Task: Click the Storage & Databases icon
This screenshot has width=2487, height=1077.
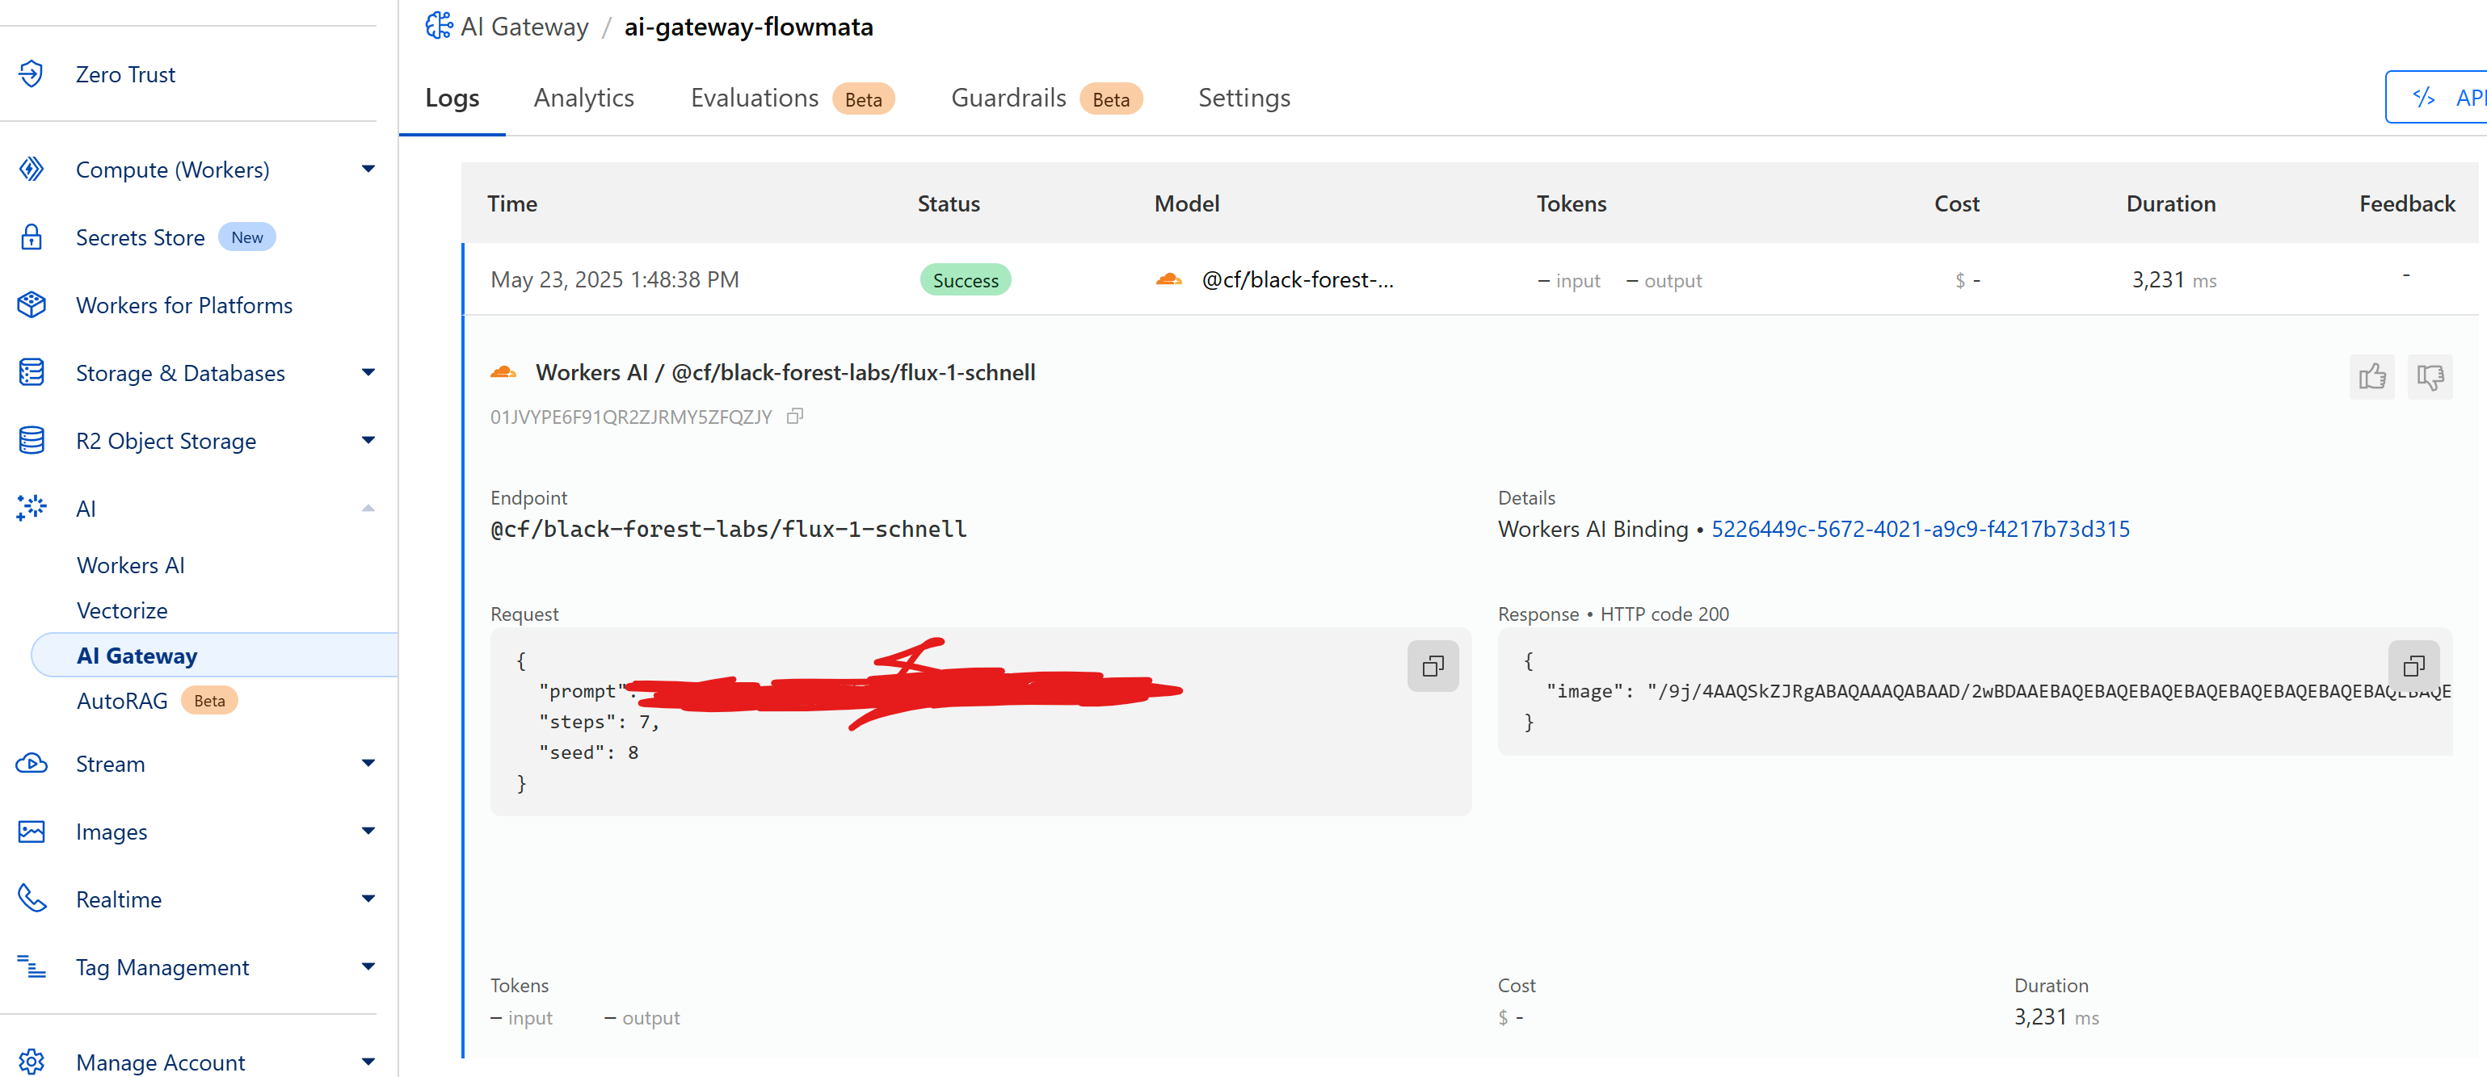Action: pyautogui.click(x=31, y=372)
